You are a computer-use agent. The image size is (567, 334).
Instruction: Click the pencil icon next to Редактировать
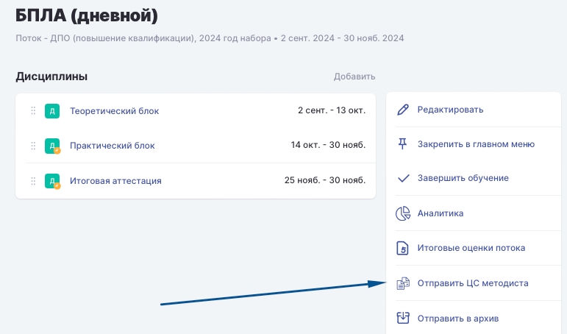point(402,110)
